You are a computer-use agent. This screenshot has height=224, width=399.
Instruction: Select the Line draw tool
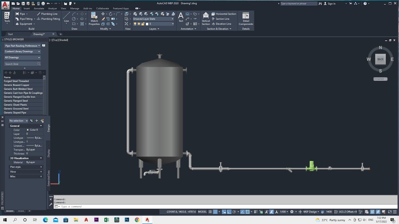[x=66, y=18]
